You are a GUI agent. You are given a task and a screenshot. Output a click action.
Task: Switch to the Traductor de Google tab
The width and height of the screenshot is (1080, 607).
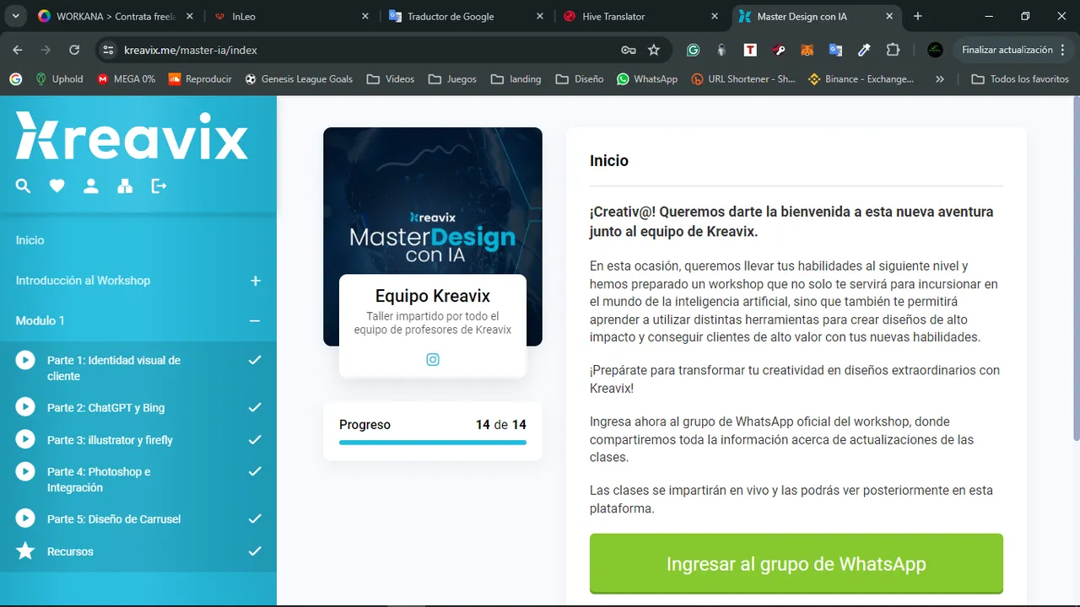click(467, 16)
